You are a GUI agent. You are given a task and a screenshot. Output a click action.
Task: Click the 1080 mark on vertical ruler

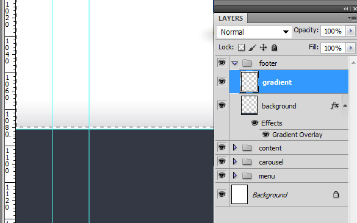pyautogui.click(x=7, y=124)
